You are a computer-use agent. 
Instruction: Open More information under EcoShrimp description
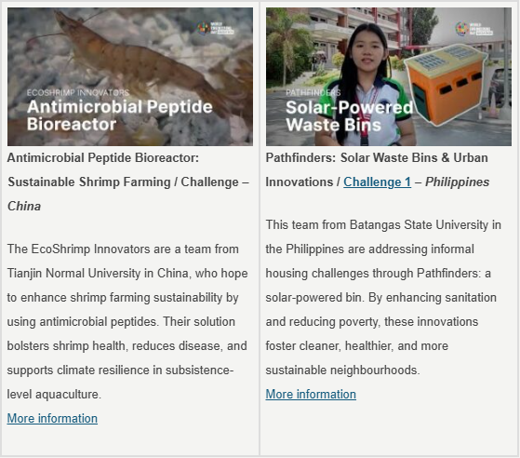click(52, 419)
